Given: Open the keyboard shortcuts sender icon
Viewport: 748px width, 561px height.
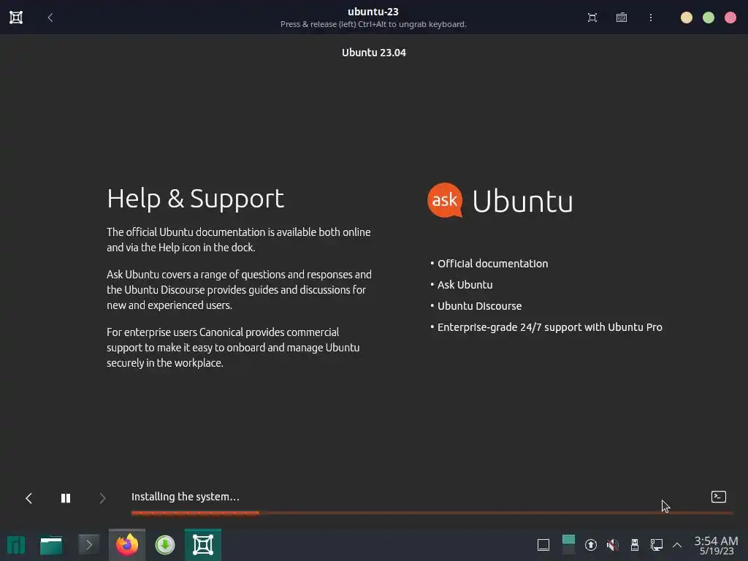Looking at the screenshot, I should tap(621, 18).
